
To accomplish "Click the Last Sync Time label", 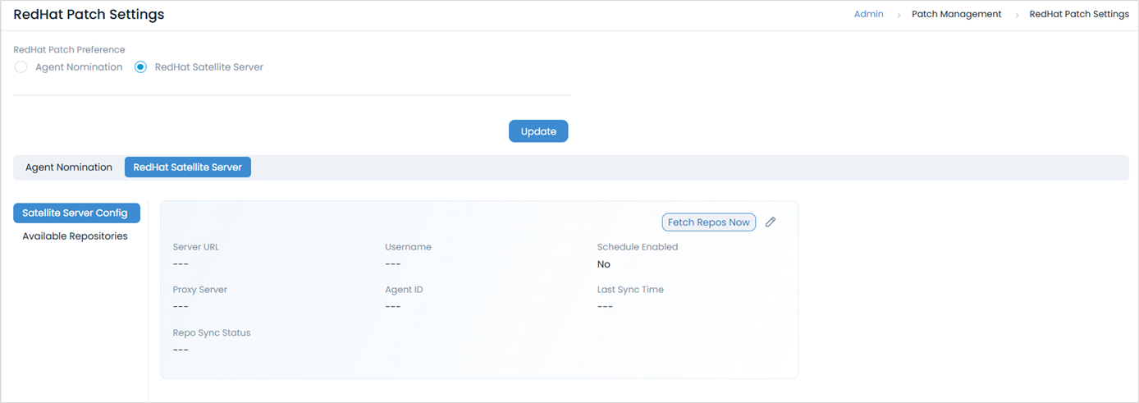I will point(630,290).
